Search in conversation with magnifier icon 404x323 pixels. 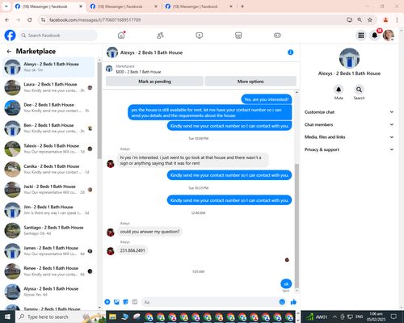[x=359, y=90]
